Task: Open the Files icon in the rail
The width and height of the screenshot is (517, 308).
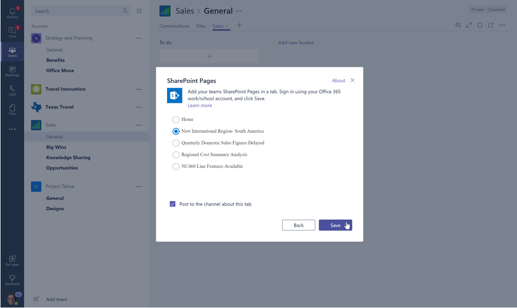Action: [x=12, y=110]
